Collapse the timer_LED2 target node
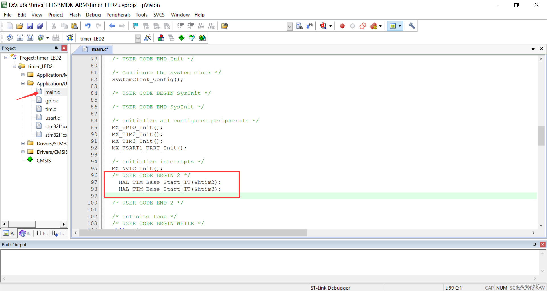The width and height of the screenshot is (547, 291). [14, 66]
